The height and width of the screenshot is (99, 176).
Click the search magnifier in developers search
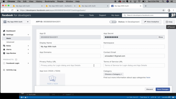click(125, 15)
